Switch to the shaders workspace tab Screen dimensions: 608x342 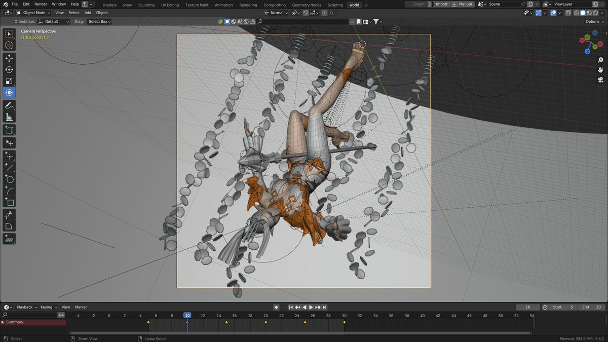109,5
